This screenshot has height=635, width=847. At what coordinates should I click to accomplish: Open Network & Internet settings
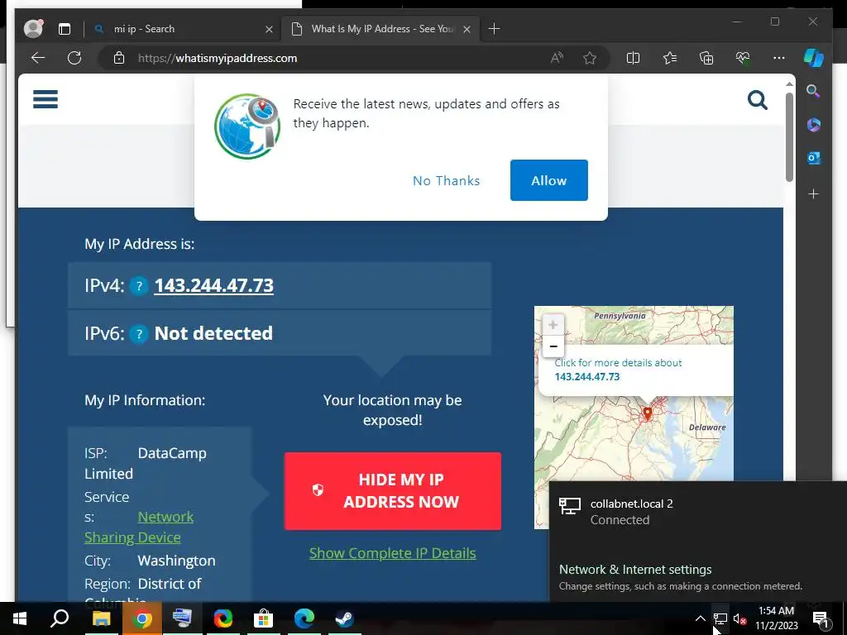click(635, 569)
